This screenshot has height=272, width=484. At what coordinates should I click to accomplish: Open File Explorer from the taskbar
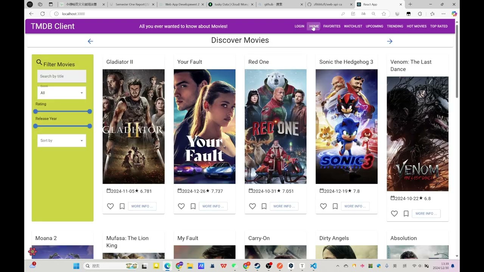pos(190,266)
